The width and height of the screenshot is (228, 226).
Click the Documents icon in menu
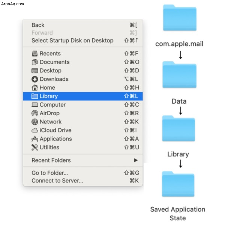click(34, 62)
